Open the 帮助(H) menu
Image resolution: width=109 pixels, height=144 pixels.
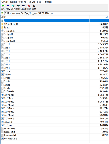click(x=49, y=2)
